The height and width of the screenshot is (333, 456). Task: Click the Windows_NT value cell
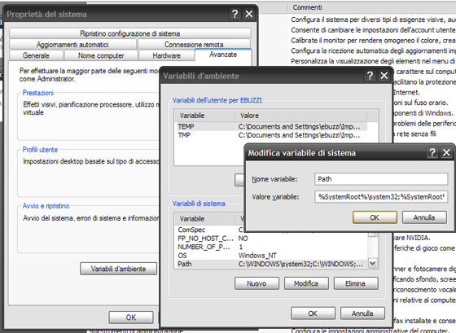(257, 256)
